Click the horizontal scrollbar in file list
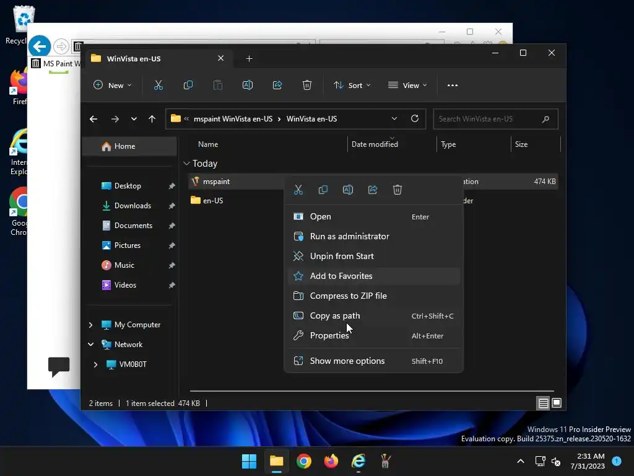This screenshot has width=634, height=476. point(371,391)
